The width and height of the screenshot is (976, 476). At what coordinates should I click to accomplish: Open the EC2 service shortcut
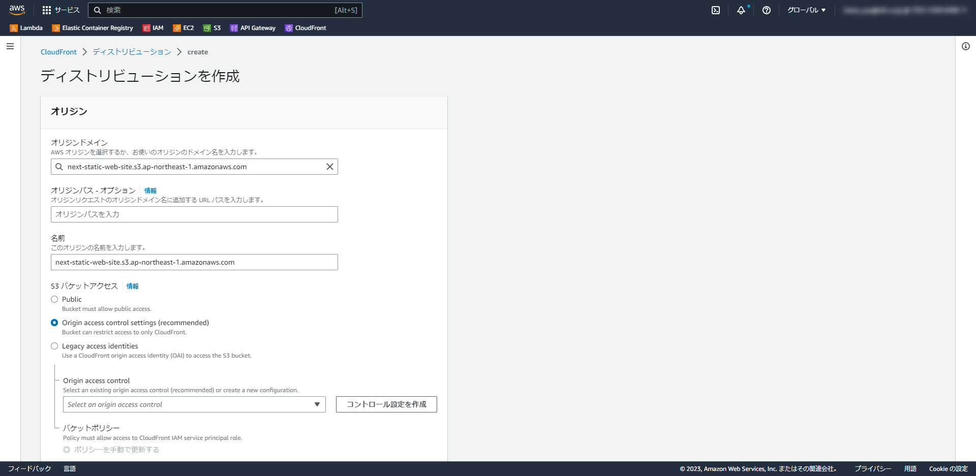tap(182, 28)
